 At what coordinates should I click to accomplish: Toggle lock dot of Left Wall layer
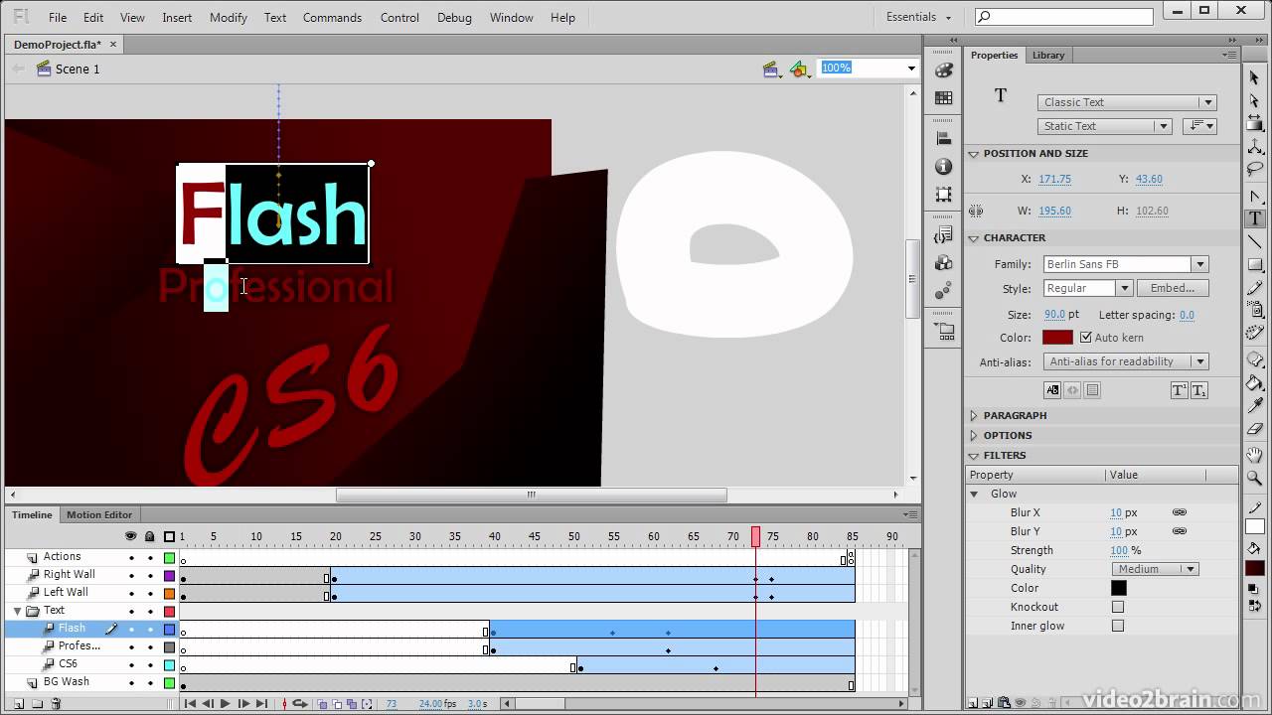[x=150, y=593]
